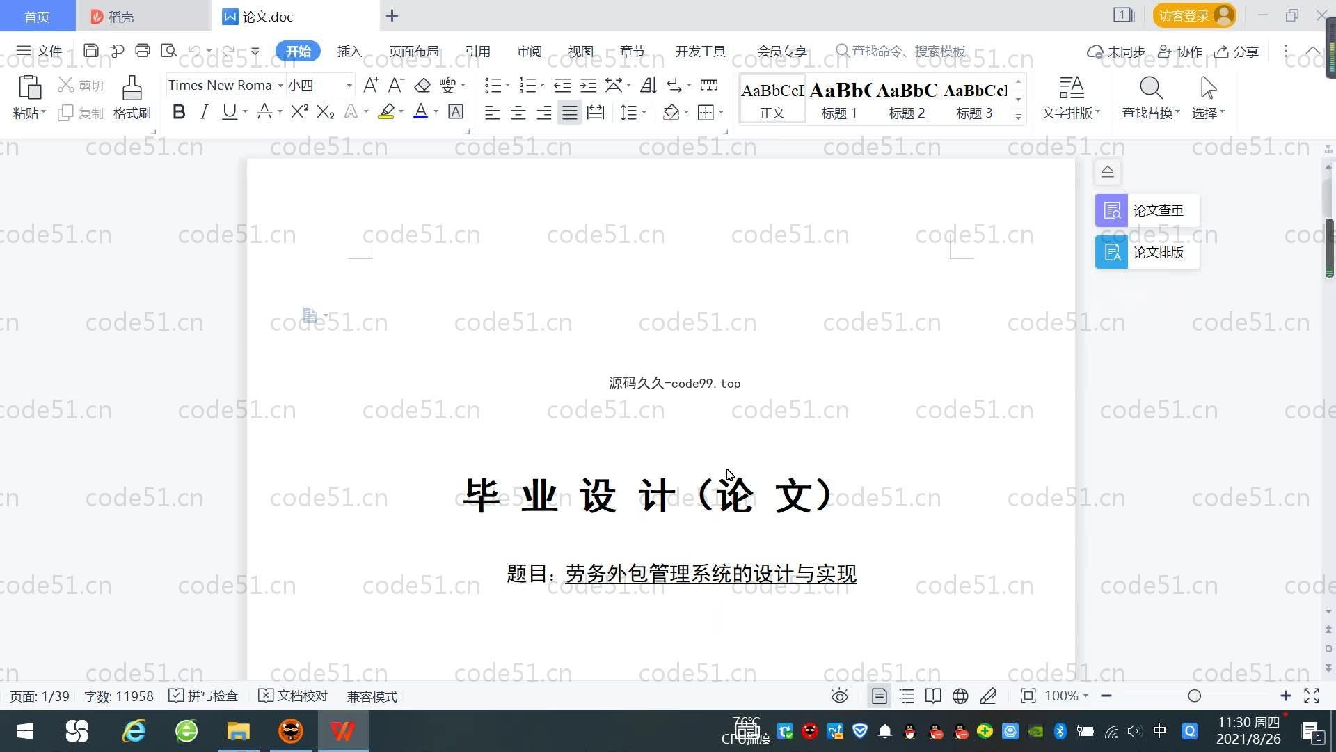The height and width of the screenshot is (752, 1336).
Task: Click the print icon in quick toolbar
Action: [x=143, y=51]
